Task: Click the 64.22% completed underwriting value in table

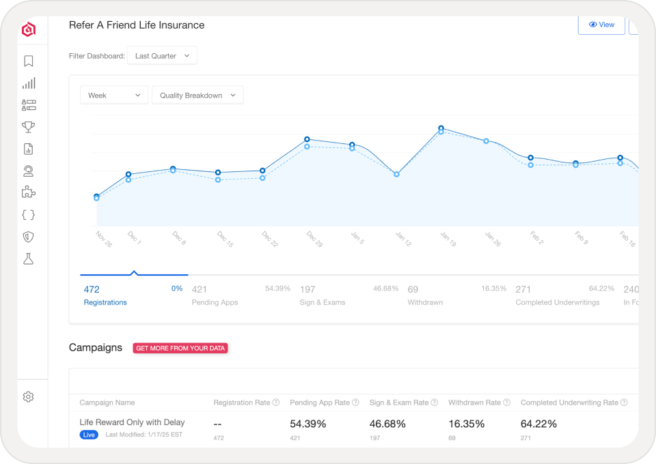Action: (x=538, y=424)
